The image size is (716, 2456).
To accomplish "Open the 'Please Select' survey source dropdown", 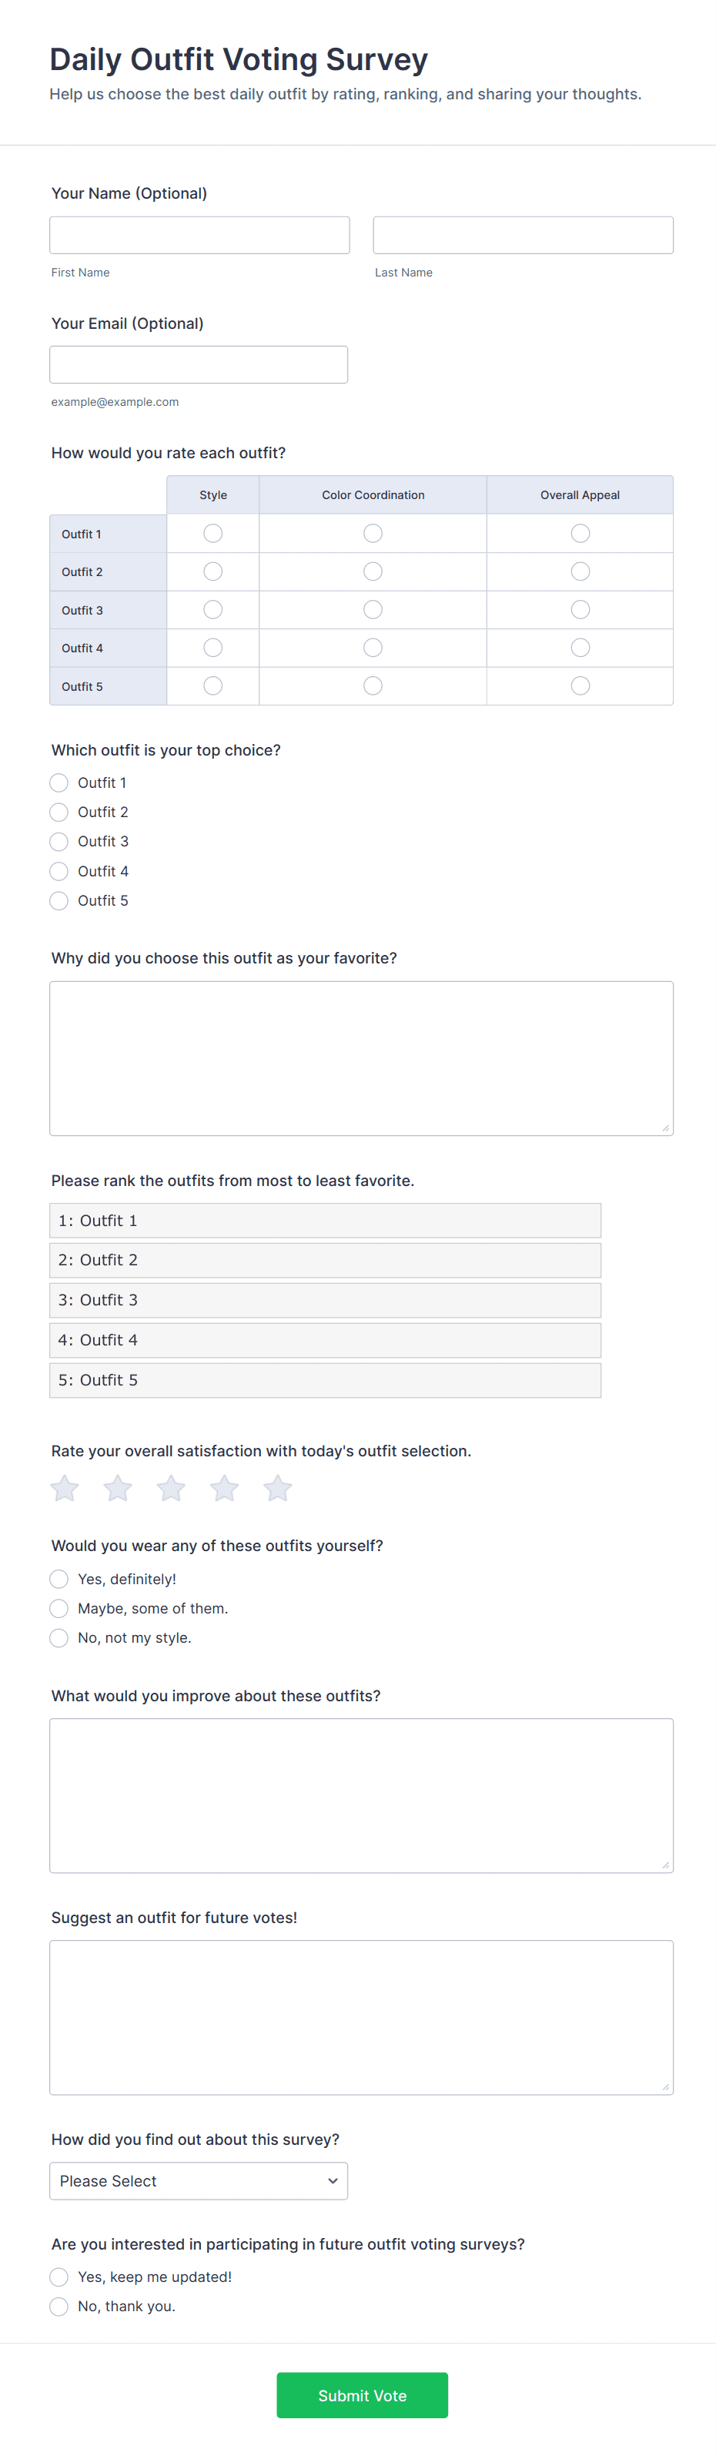I will 199,2180.
